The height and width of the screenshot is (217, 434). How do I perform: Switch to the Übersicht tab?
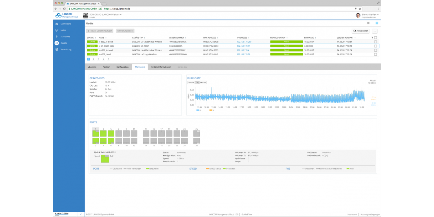[x=92, y=67]
